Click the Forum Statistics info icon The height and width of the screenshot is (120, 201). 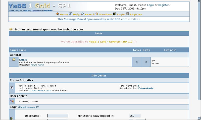coord(12,88)
